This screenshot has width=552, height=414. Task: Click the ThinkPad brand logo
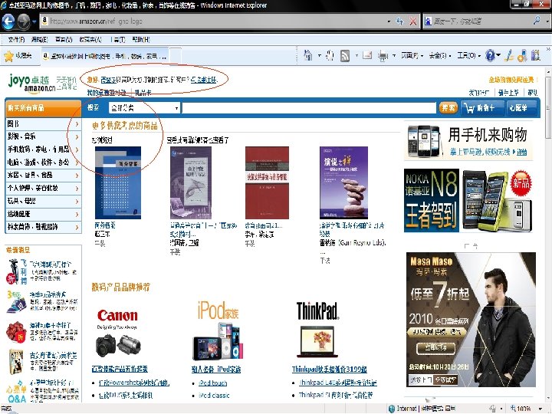[317, 310]
